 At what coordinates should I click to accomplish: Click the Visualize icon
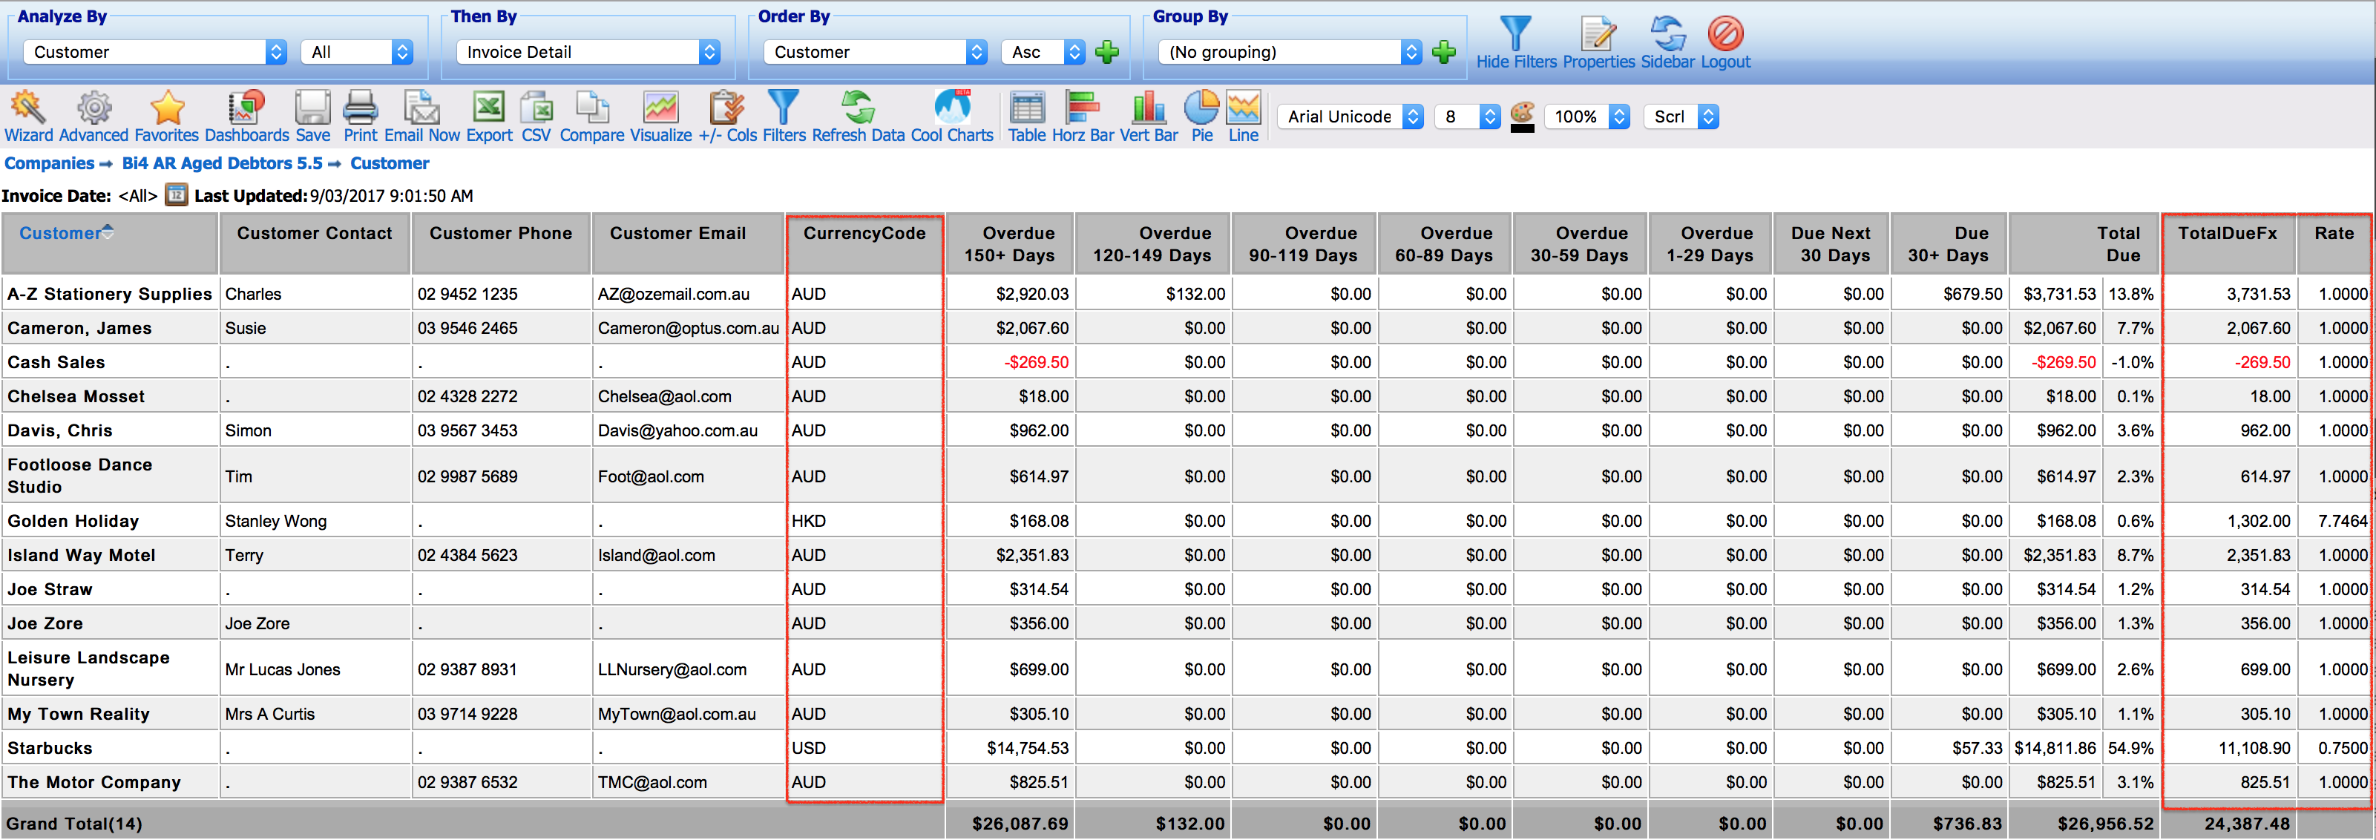coord(660,108)
